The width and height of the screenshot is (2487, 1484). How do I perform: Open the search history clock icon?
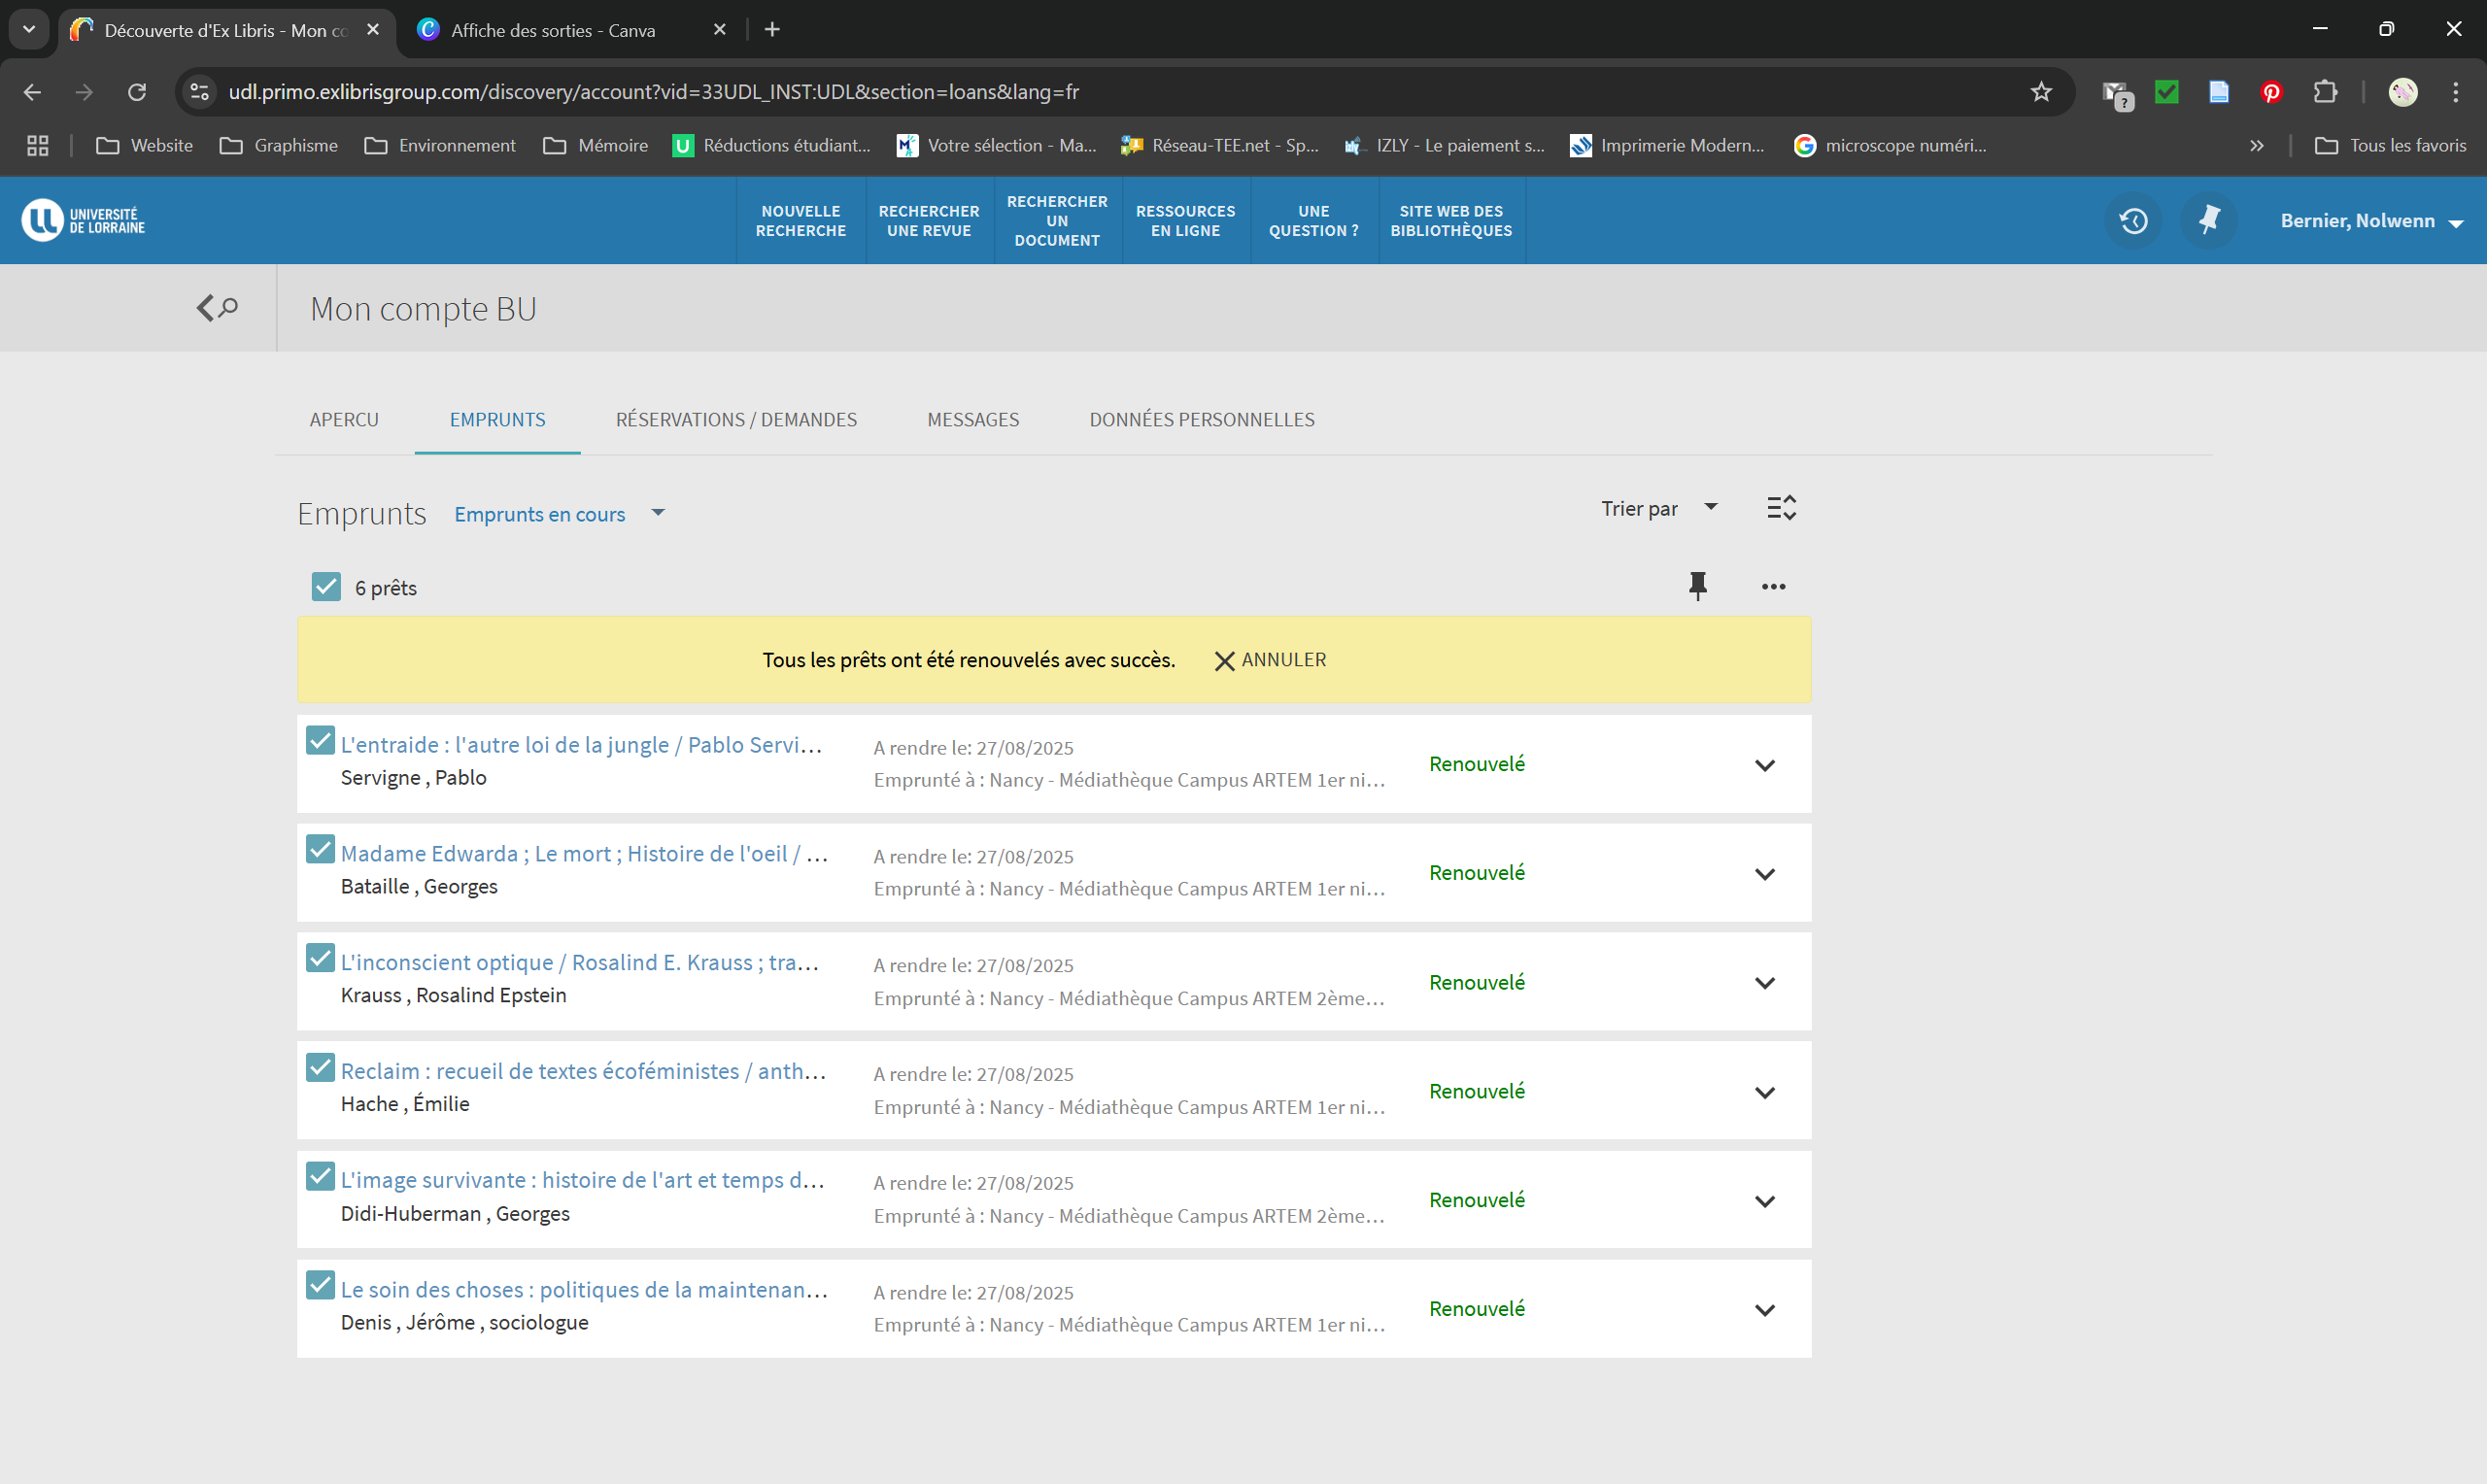click(x=2133, y=221)
